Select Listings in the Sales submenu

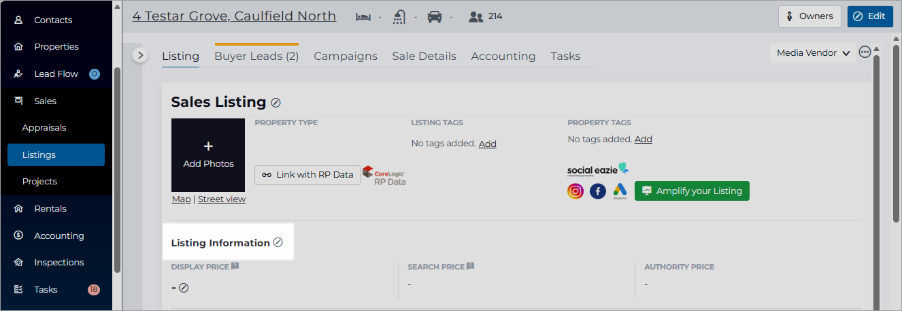(56, 155)
